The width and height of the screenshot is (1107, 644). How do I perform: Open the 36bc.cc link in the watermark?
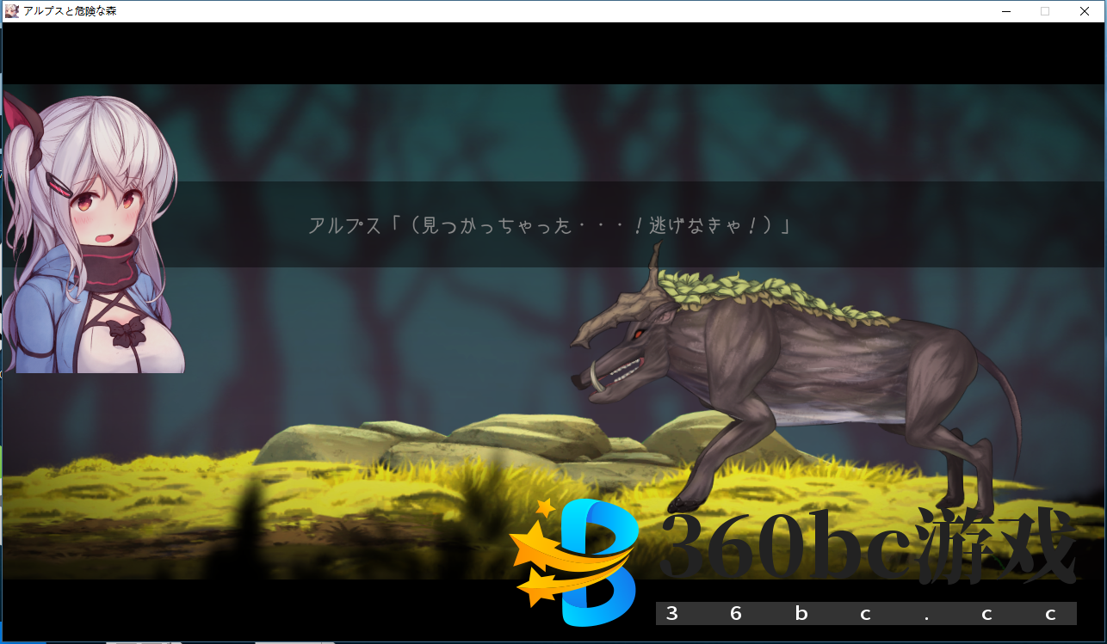coord(865,613)
